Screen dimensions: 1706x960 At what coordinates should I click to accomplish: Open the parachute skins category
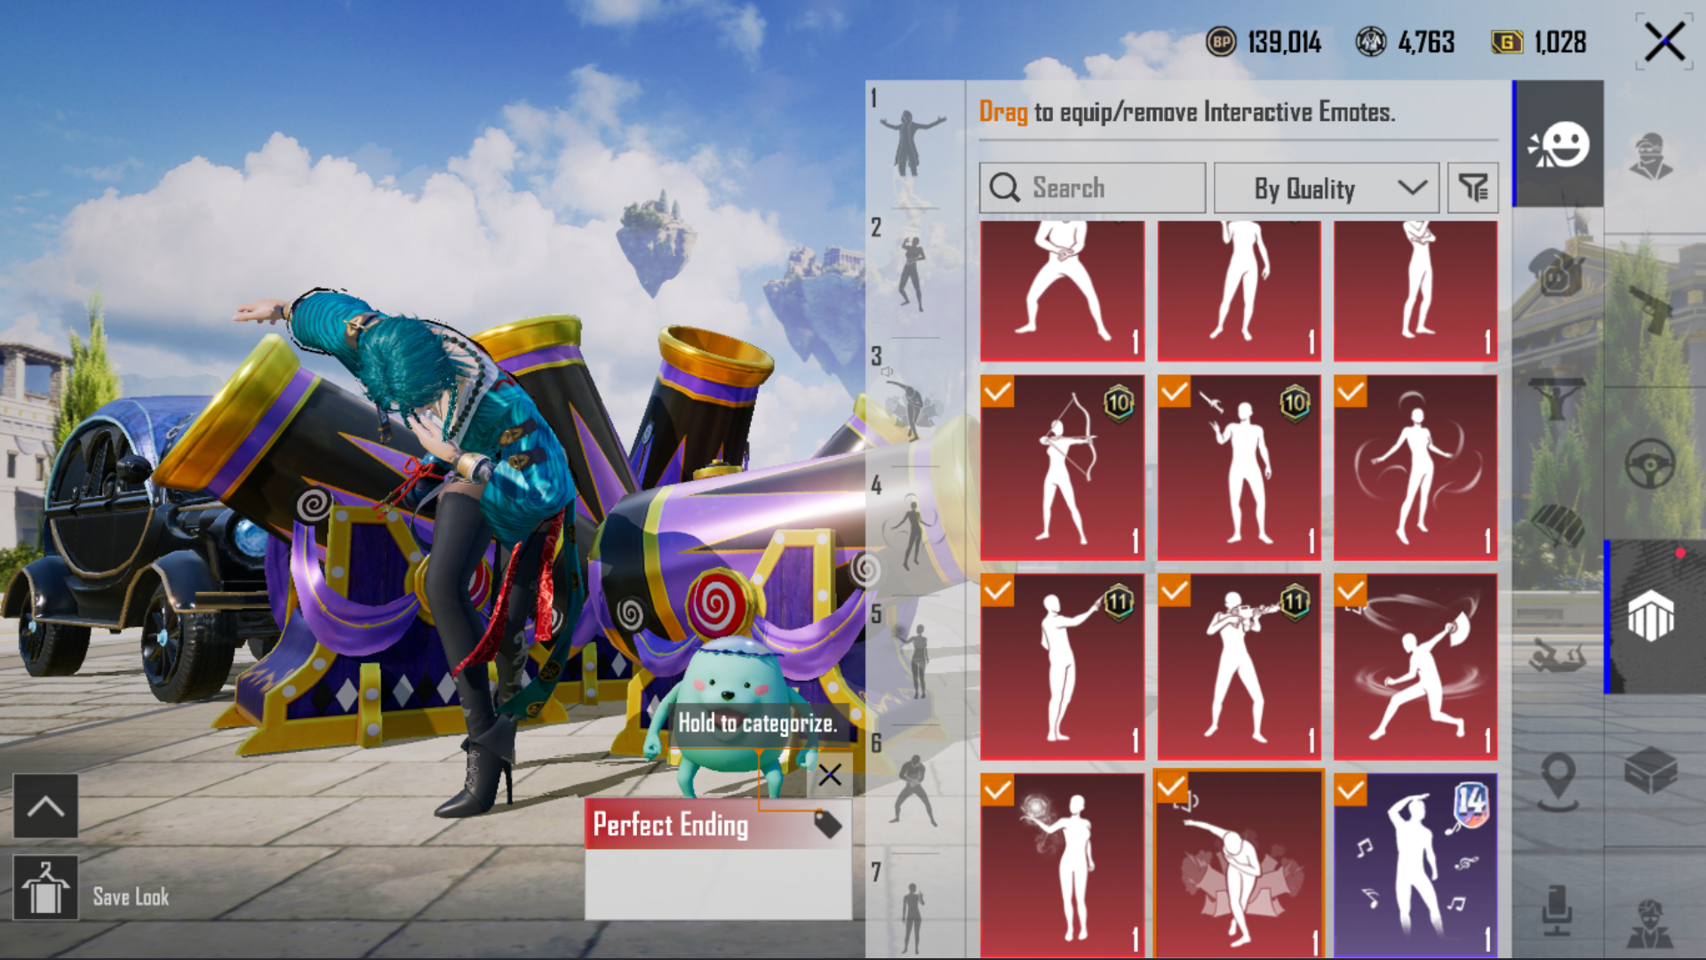coord(1558,525)
